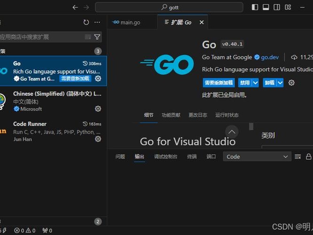Screen dimensions: 313x235
Task: Click reload-required button on Go list item
Action: (75, 78)
